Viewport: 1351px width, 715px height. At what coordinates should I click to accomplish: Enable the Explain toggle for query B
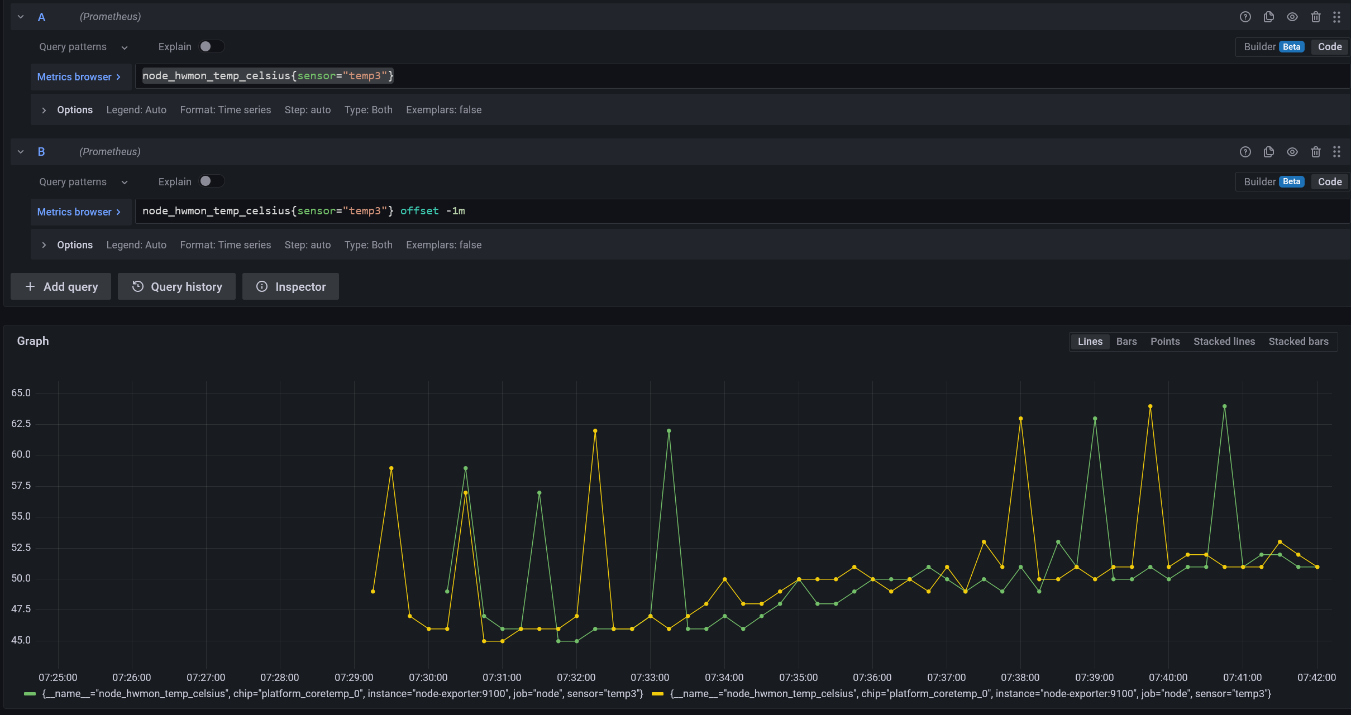[212, 181]
